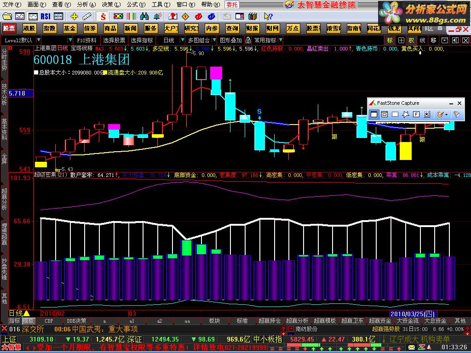
Task: Click the line chart toolbar icon
Action: (x=20, y=16)
